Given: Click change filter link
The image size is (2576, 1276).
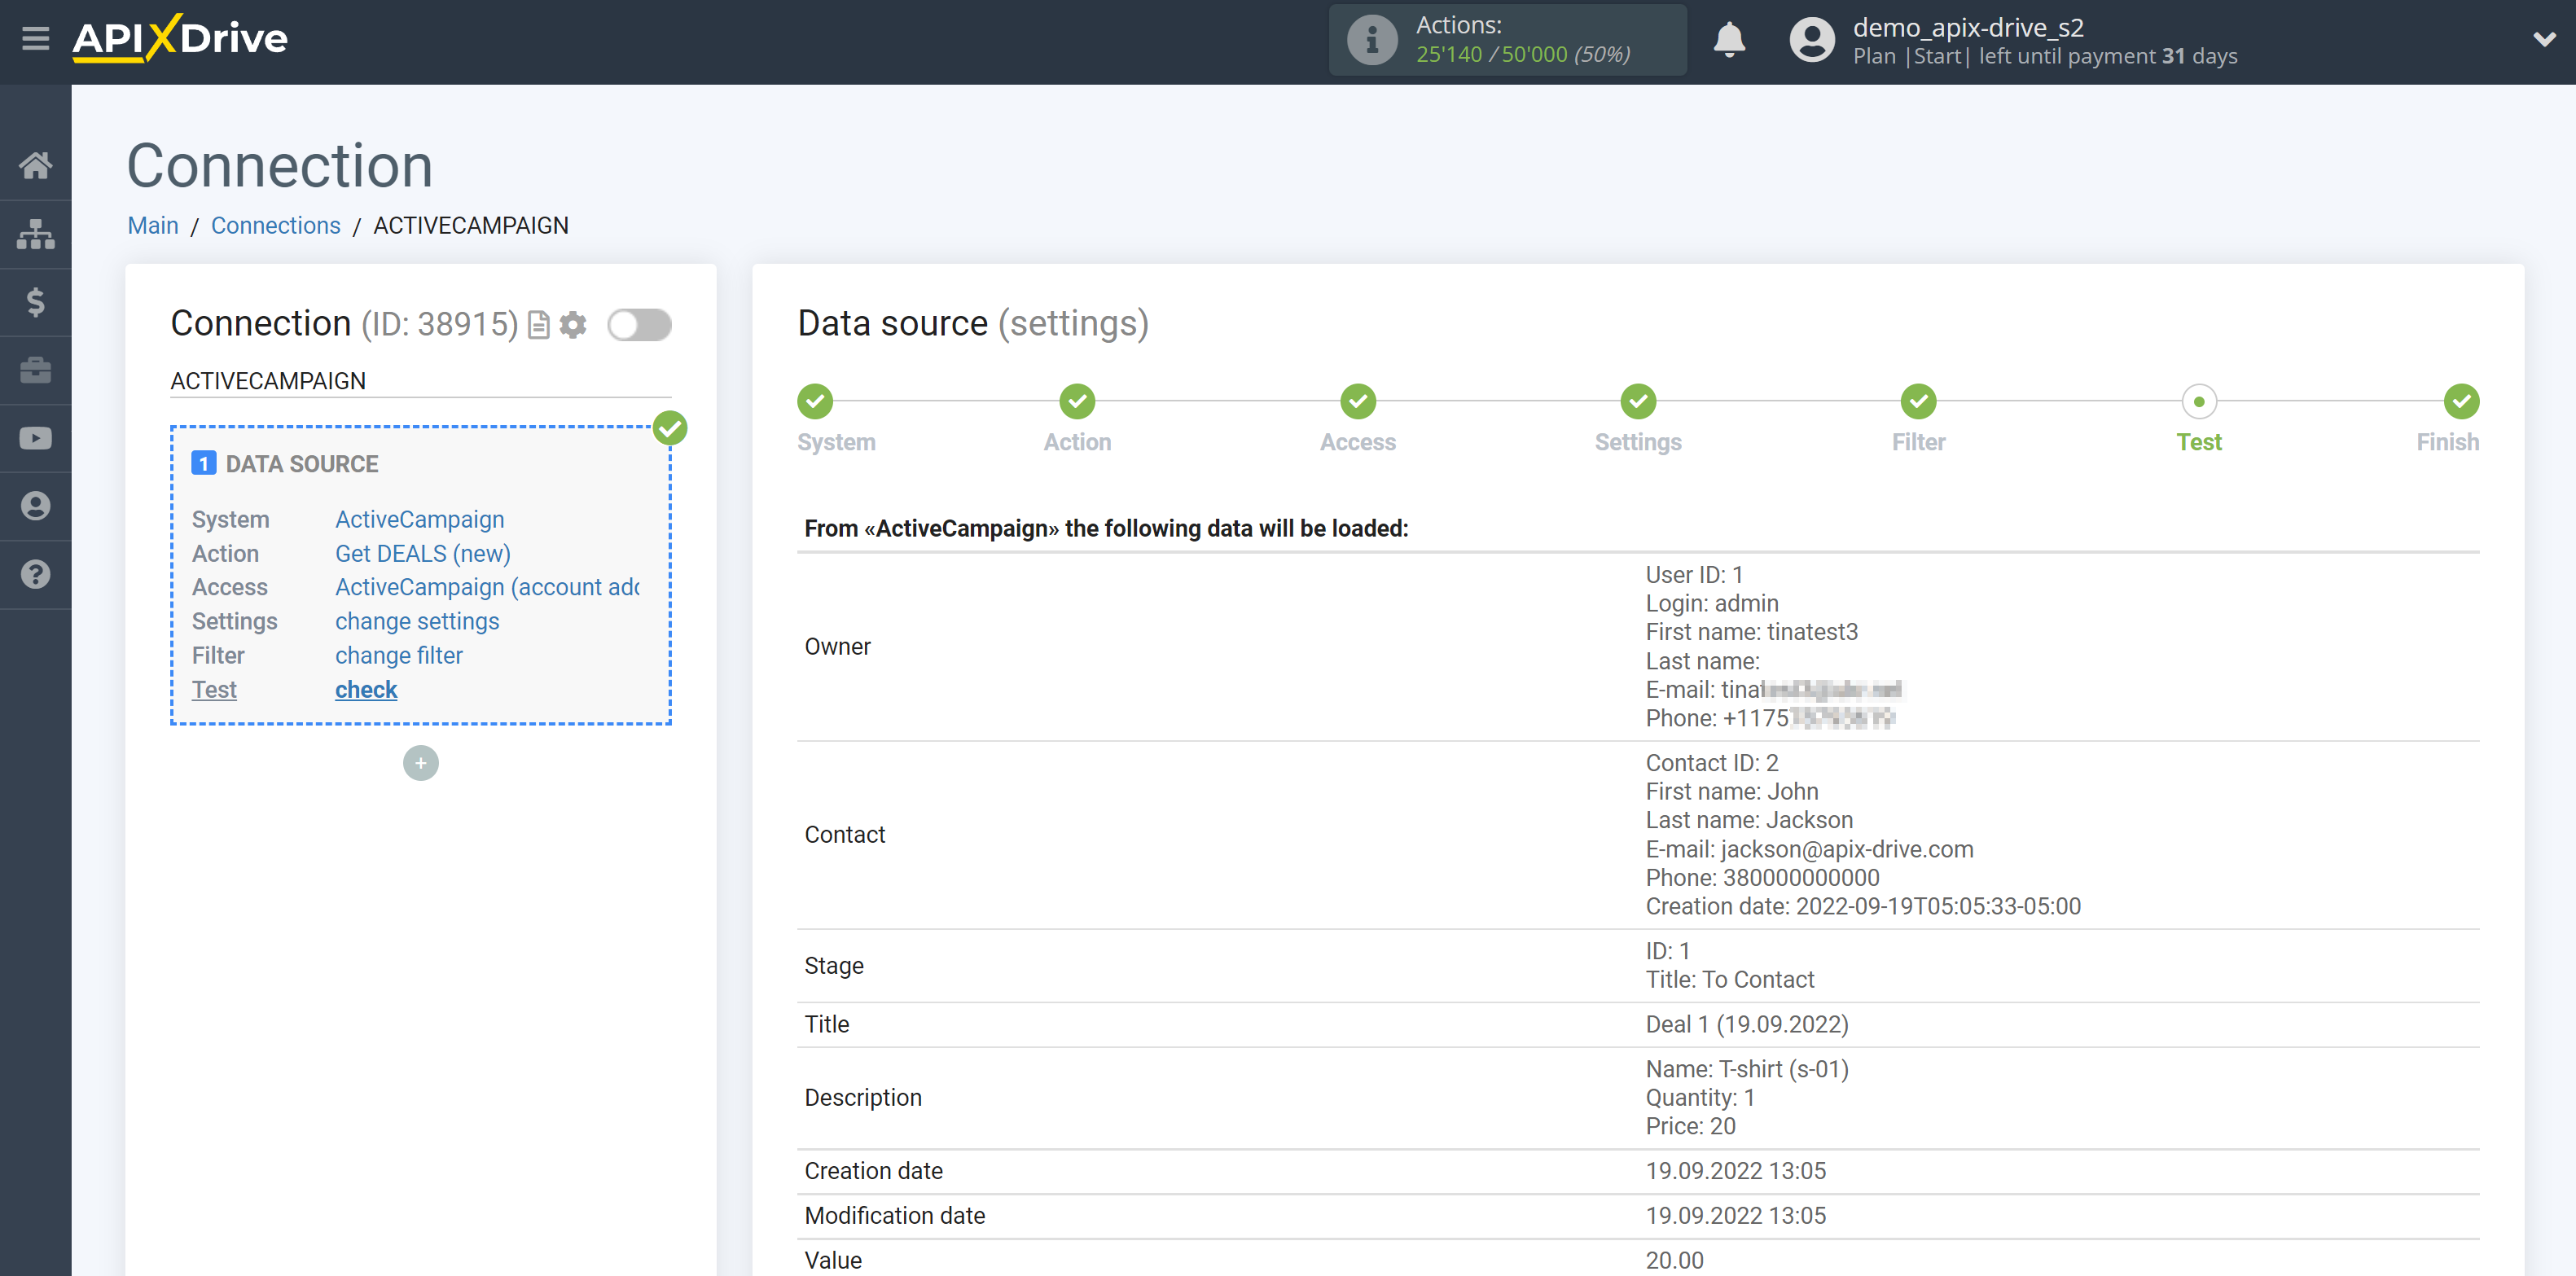Looking at the screenshot, I should pyautogui.click(x=399, y=655).
